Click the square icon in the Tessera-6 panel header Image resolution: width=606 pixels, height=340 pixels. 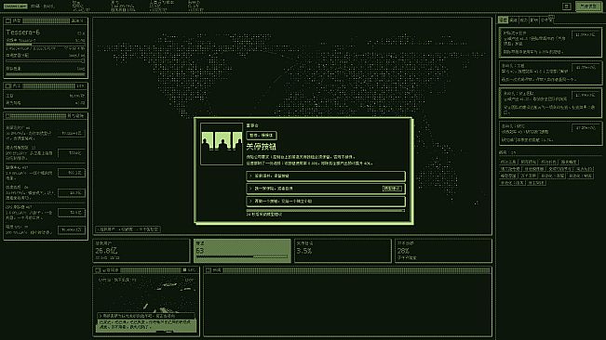point(8,20)
